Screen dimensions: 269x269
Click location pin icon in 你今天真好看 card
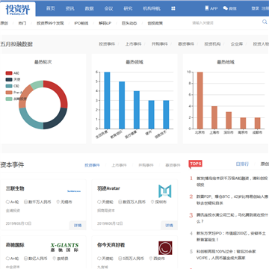click(150, 259)
